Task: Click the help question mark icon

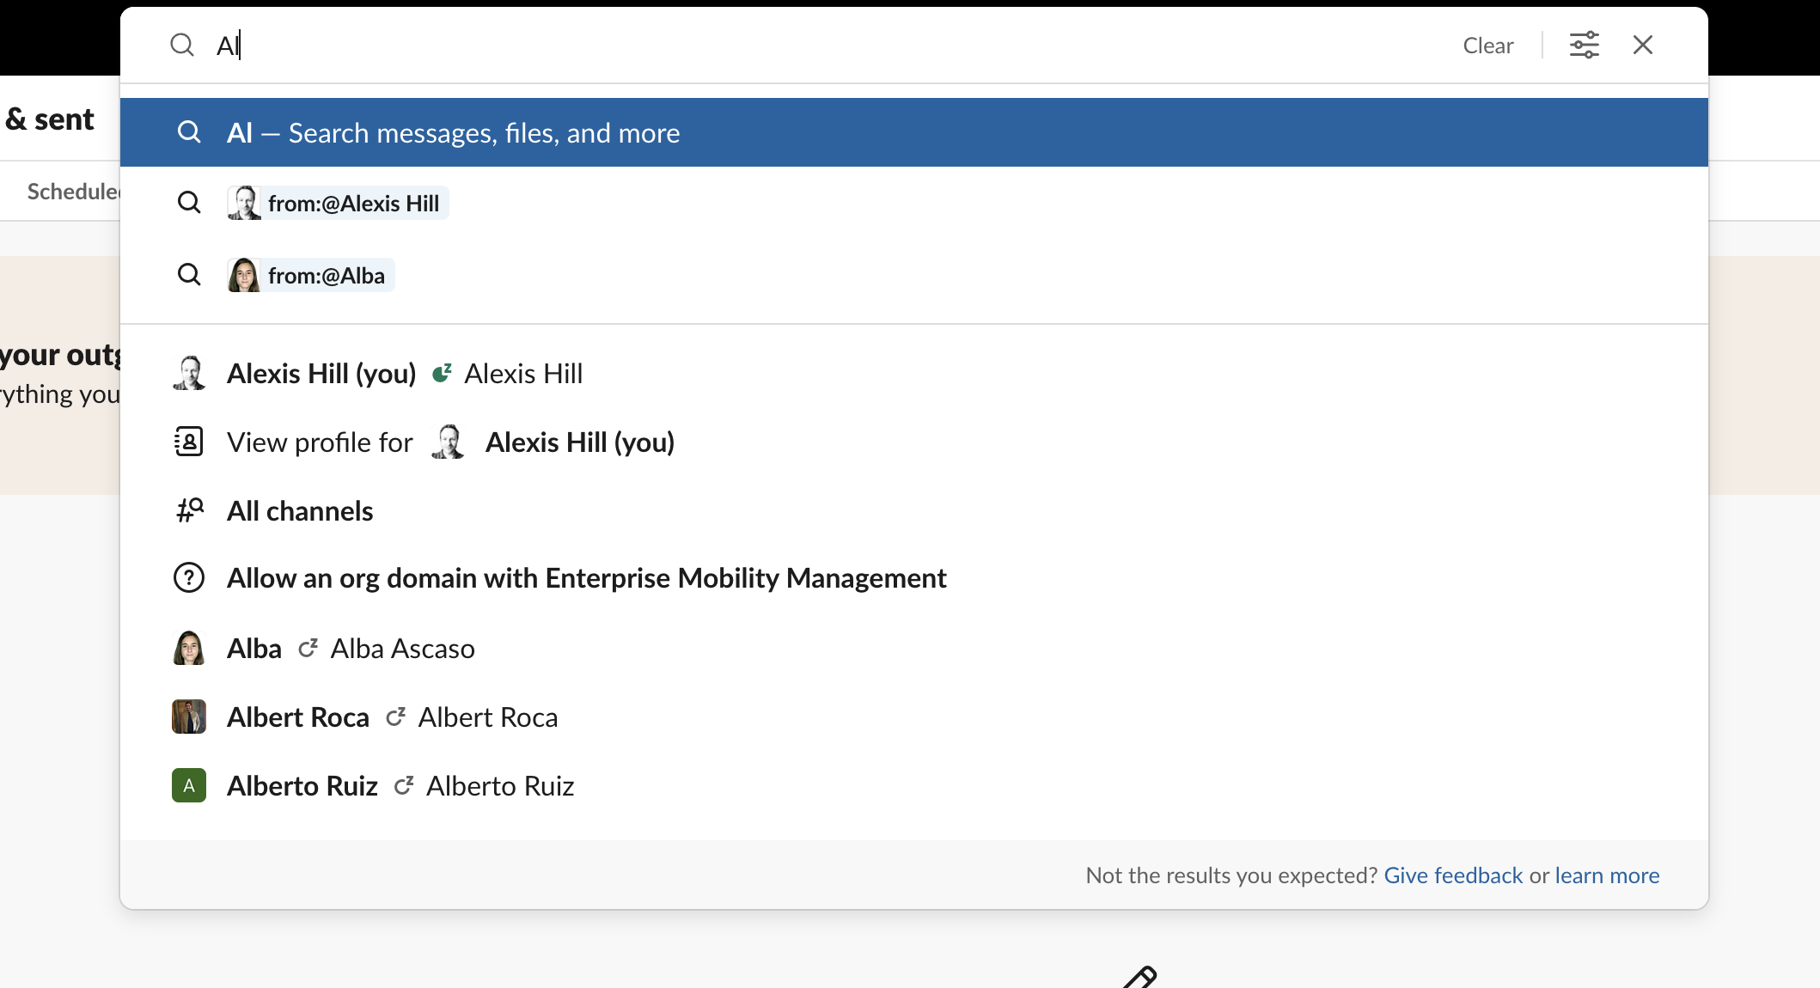Action: pos(189,578)
